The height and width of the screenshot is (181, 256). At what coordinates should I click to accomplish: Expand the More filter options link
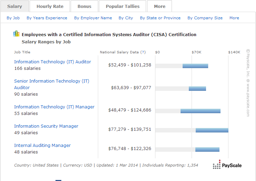(x=234, y=18)
